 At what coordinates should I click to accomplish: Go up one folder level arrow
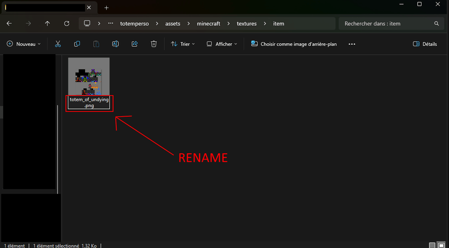(x=48, y=24)
